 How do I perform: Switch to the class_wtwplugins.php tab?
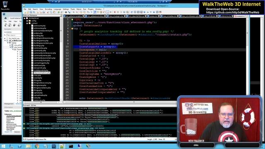pos(116,16)
